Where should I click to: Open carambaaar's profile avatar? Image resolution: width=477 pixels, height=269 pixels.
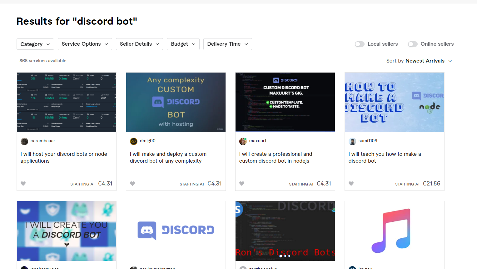[24, 141]
